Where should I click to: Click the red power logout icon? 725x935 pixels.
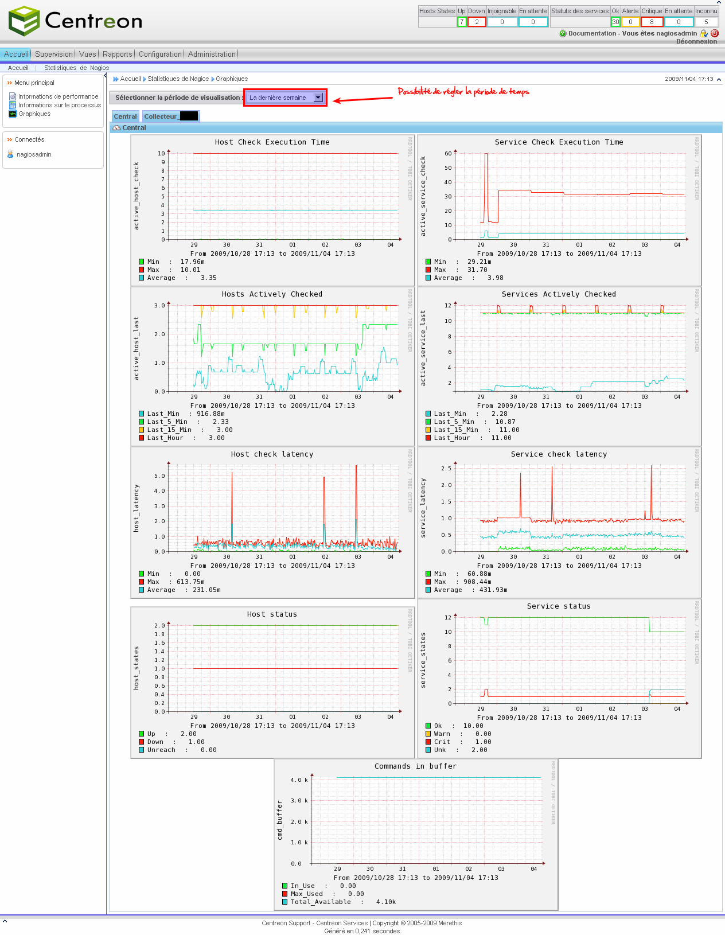coord(715,33)
